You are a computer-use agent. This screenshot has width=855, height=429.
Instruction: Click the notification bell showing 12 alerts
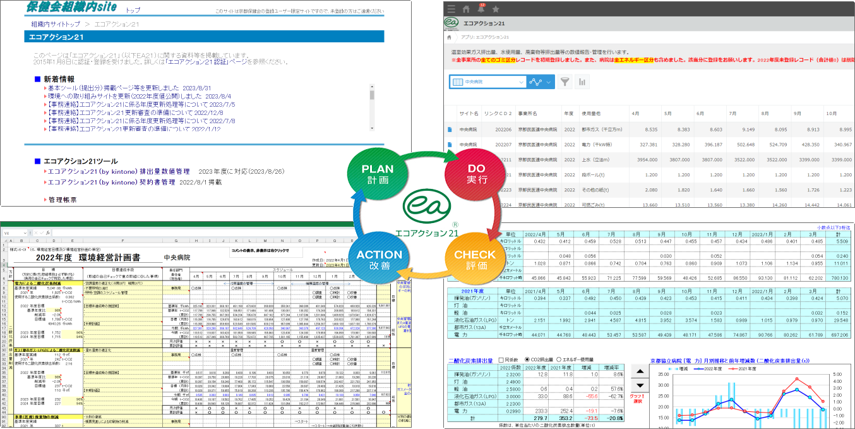pyautogui.click(x=481, y=9)
